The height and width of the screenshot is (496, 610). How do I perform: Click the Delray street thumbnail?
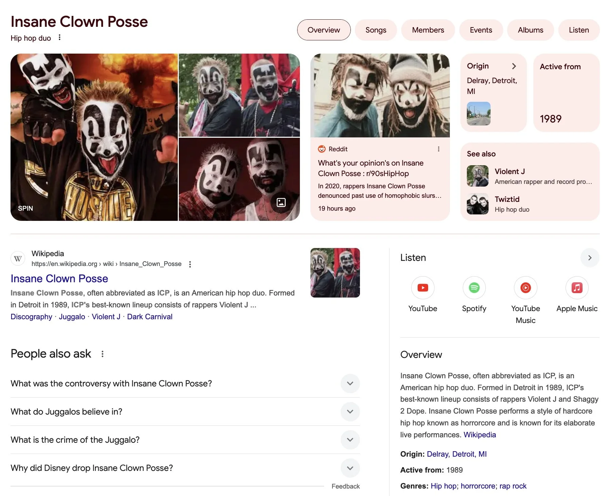(x=479, y=113)
